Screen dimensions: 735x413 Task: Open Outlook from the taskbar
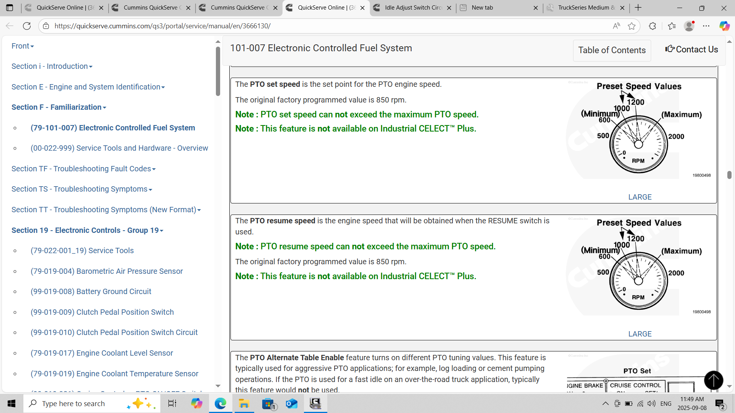pos(291,403)
